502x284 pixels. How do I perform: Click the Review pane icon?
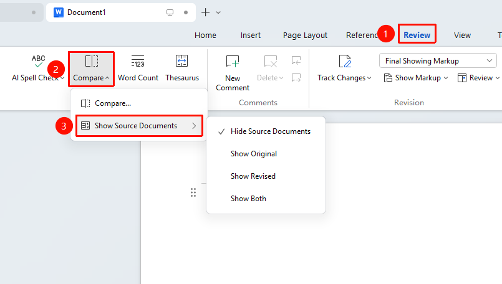[x=462, y=78]
